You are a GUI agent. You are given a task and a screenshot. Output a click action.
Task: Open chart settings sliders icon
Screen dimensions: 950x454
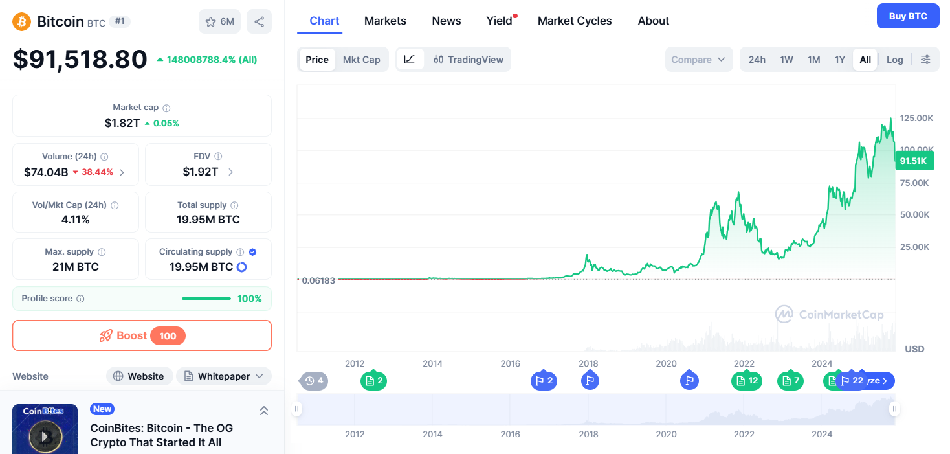(925, 60)
